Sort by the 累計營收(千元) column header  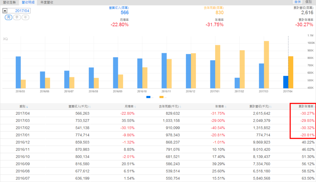(259, 106)
